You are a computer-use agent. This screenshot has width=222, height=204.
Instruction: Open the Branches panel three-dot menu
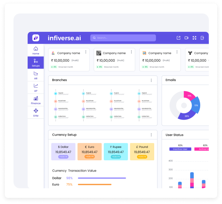coord(151,80)
